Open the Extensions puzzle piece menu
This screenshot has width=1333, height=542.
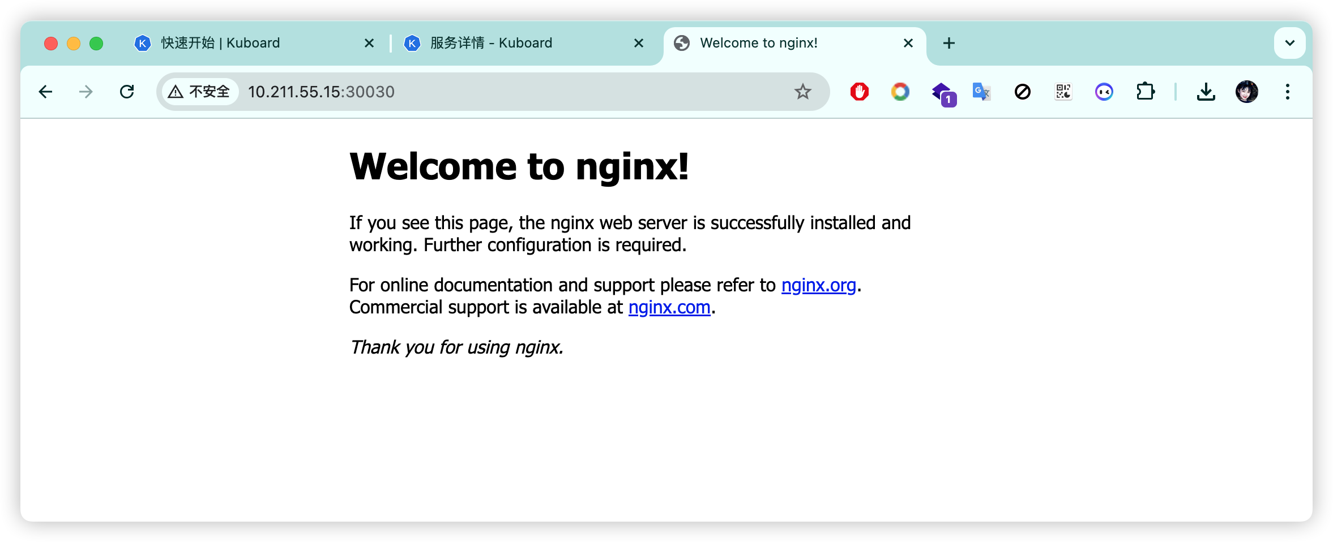click(x=1145, y=92)
